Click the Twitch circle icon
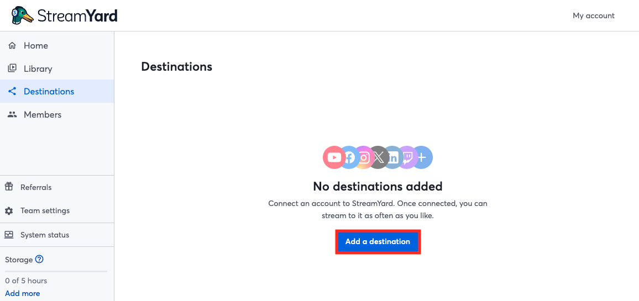The width and height of the screenshot is (639, 301). click(407, 157)
